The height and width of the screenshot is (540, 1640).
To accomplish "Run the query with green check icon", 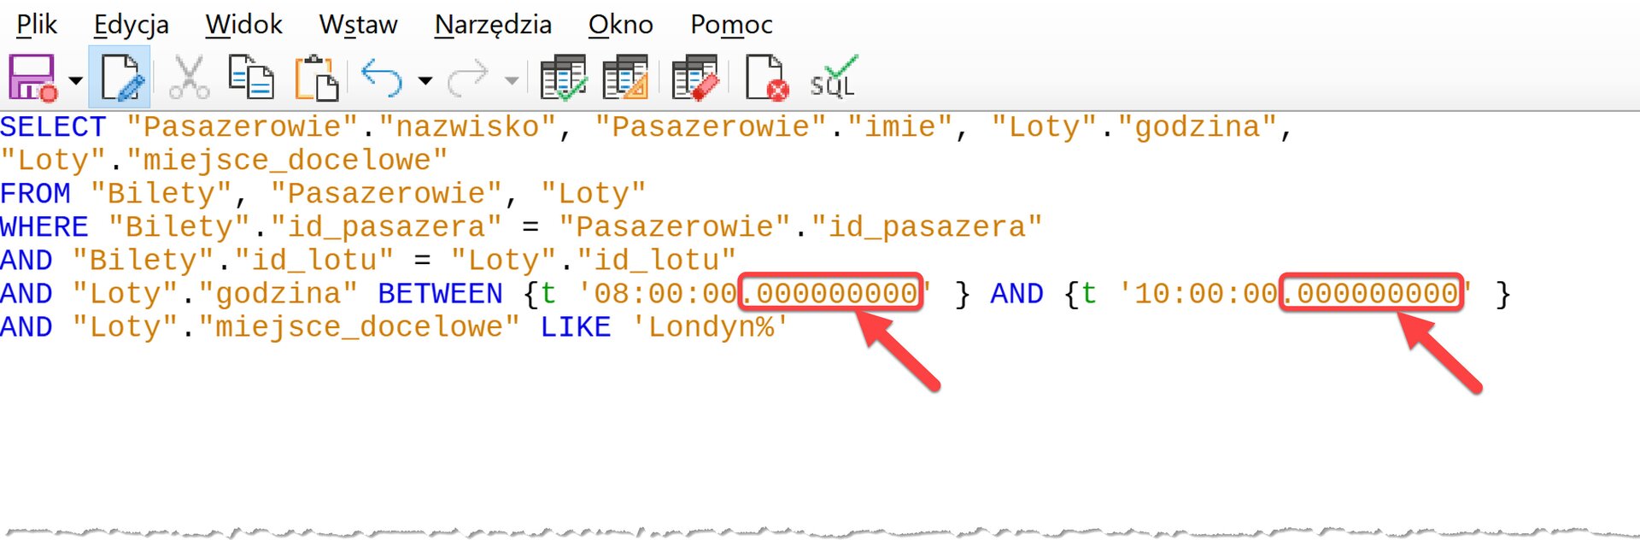I will click(x=564, y=78).
